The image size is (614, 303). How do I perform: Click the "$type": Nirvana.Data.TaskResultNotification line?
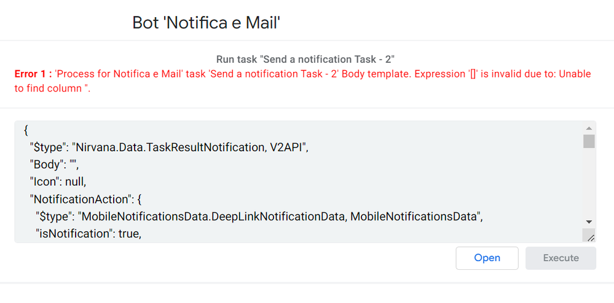click(x=170, y=148)
